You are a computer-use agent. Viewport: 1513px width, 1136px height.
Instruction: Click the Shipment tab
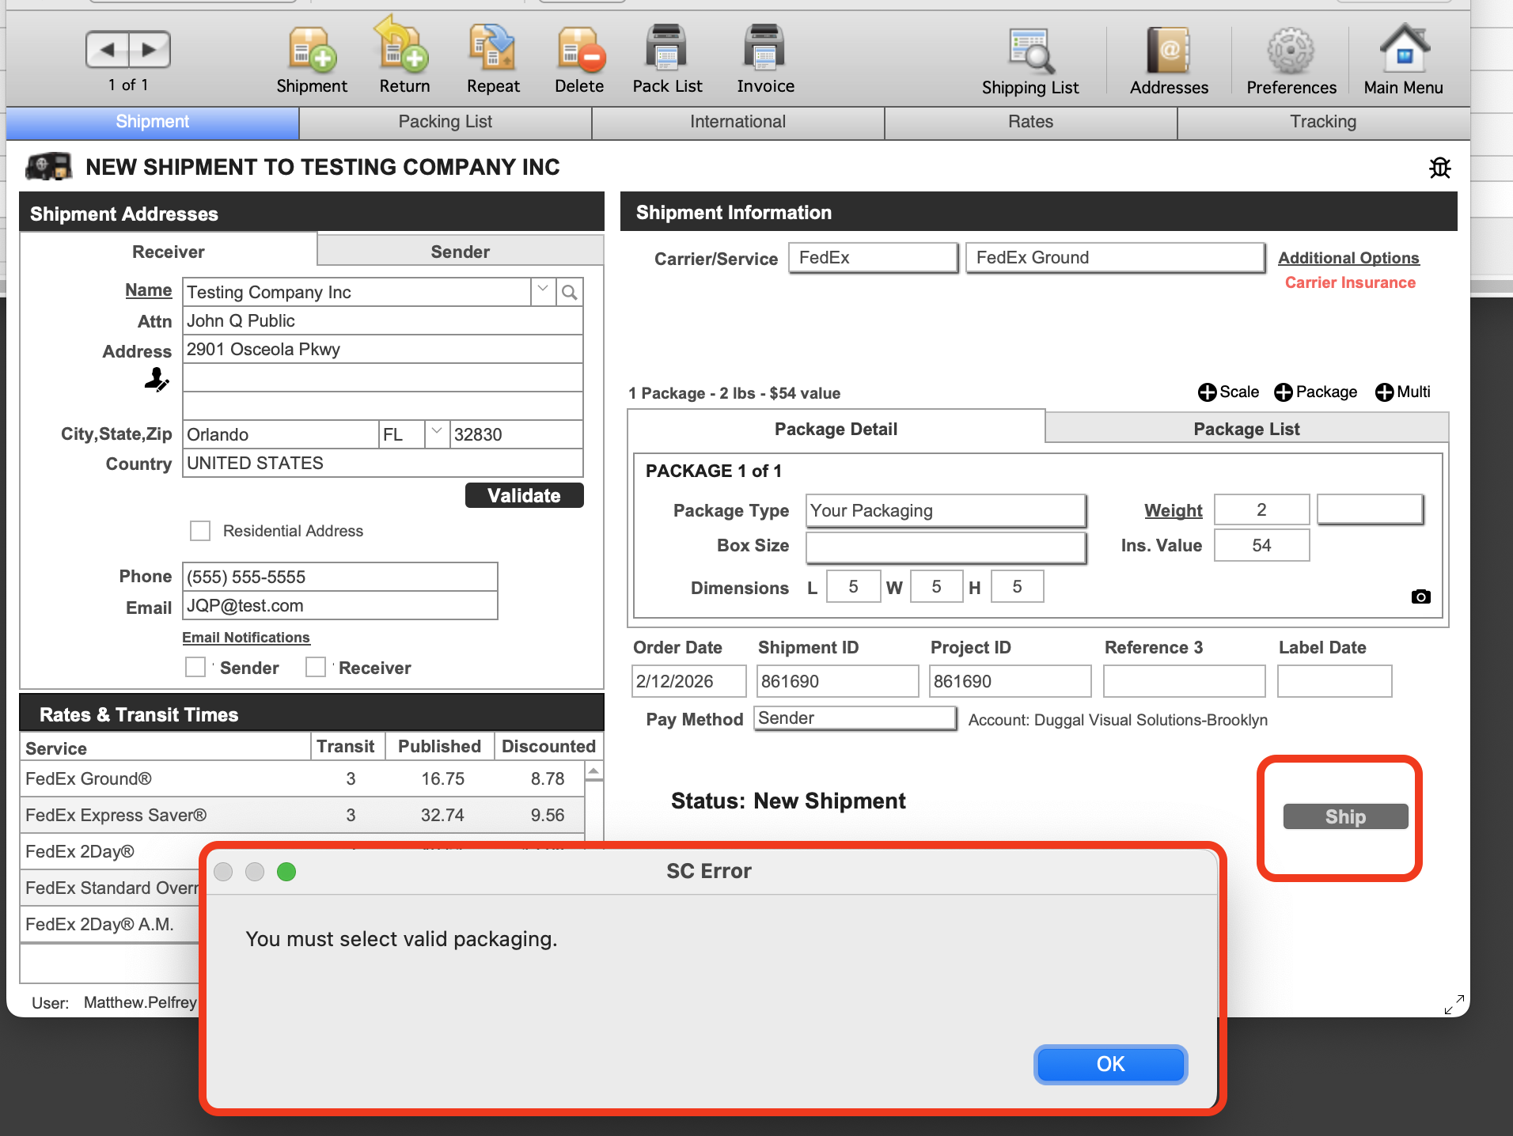pyautogui.click(x=152, y=122)
